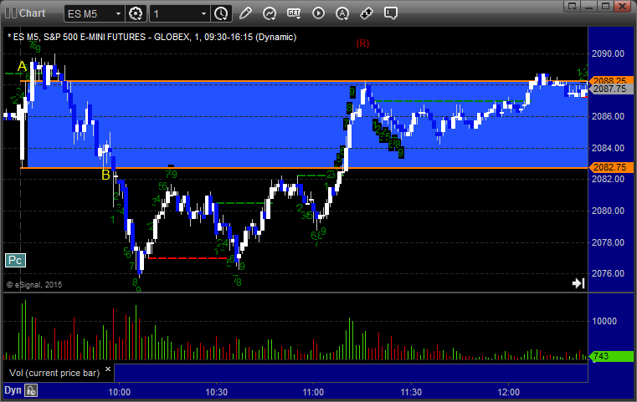Click the orange 2088.25 price label

click(610, 80)
